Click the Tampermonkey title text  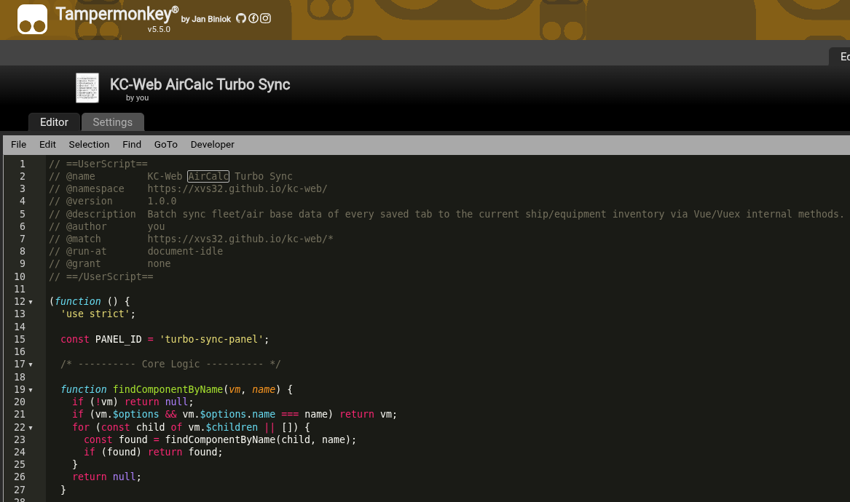tap(117, 14)
